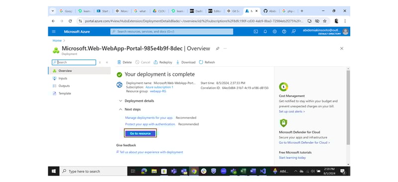
Task: Open Excel from the taskbar
Action: click(x=243, y=172)
